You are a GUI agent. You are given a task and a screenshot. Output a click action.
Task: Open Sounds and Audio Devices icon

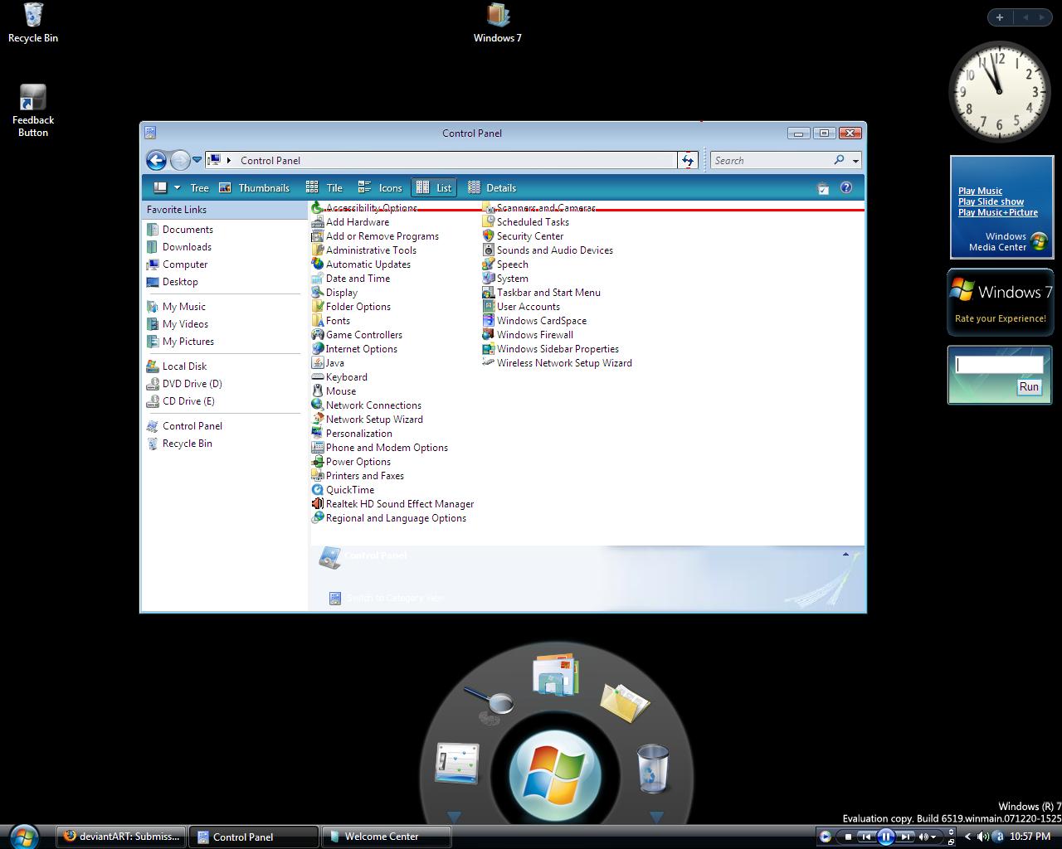(x=489, y=250)
